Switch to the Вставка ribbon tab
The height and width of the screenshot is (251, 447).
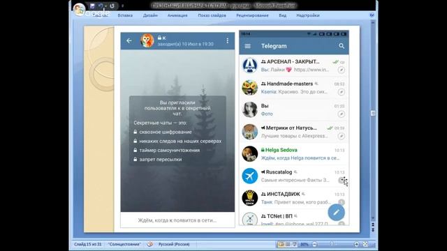click(x=125, y=15)
